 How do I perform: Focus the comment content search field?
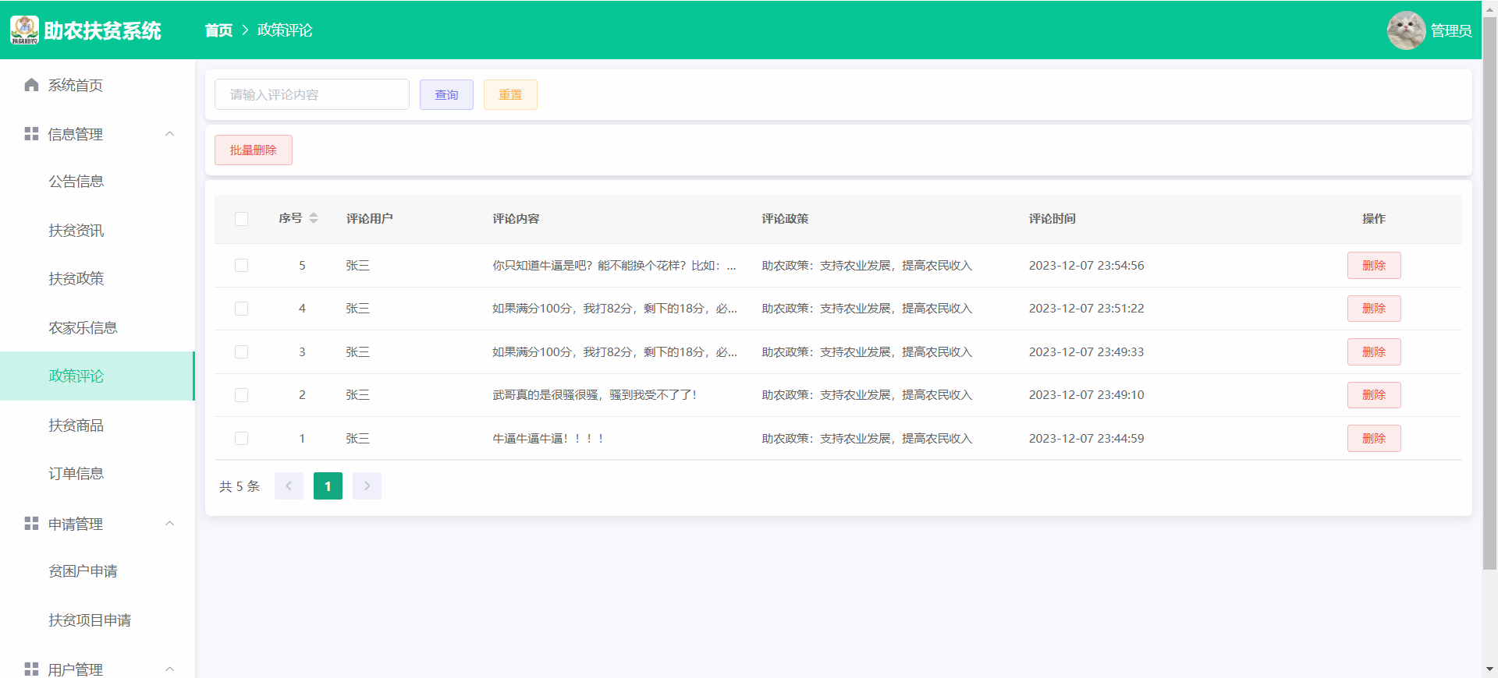pyautogui.click(x=312, y=95)
